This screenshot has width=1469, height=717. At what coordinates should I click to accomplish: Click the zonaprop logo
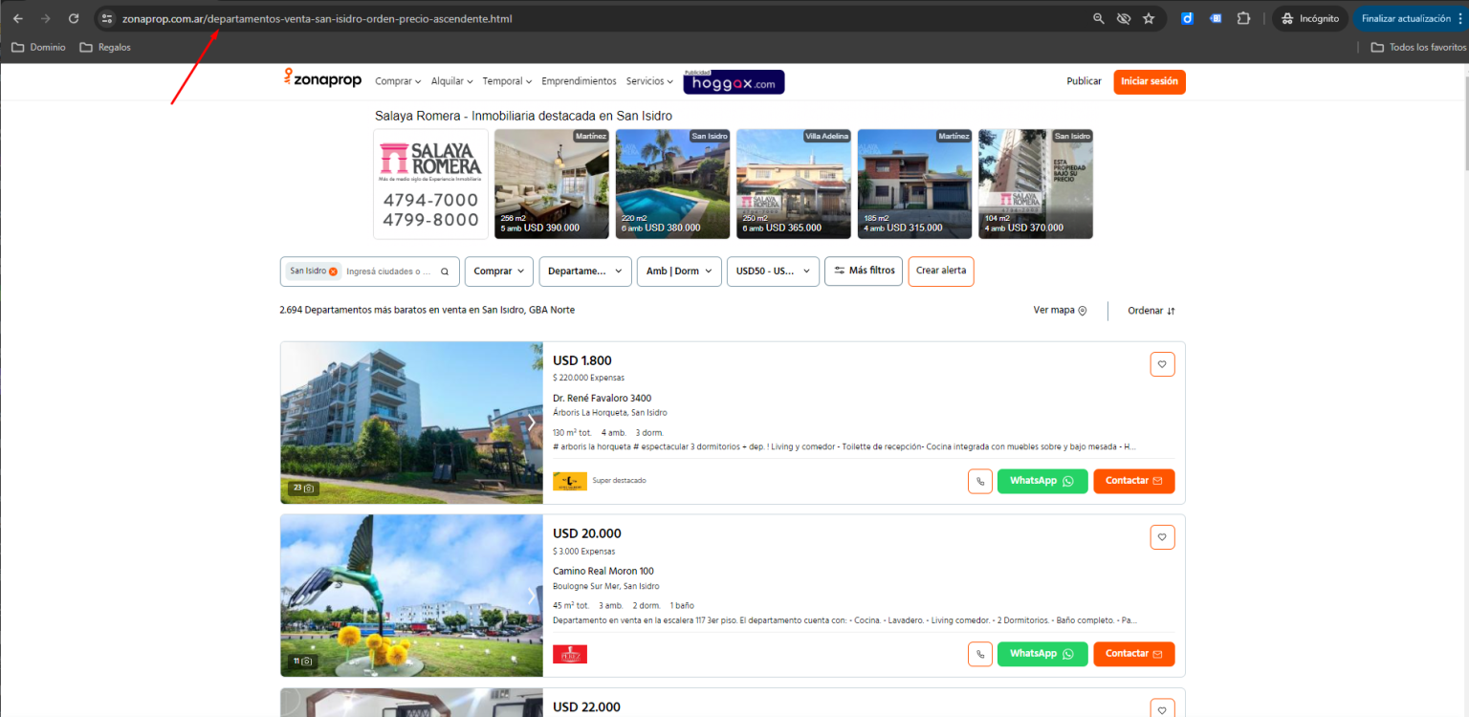pos(322,80)
